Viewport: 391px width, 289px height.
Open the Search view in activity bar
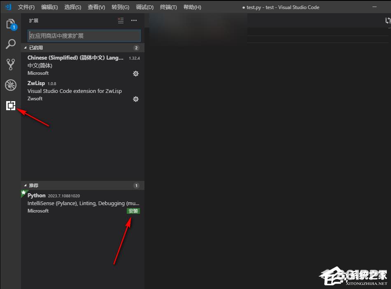(x=11, y=44)
